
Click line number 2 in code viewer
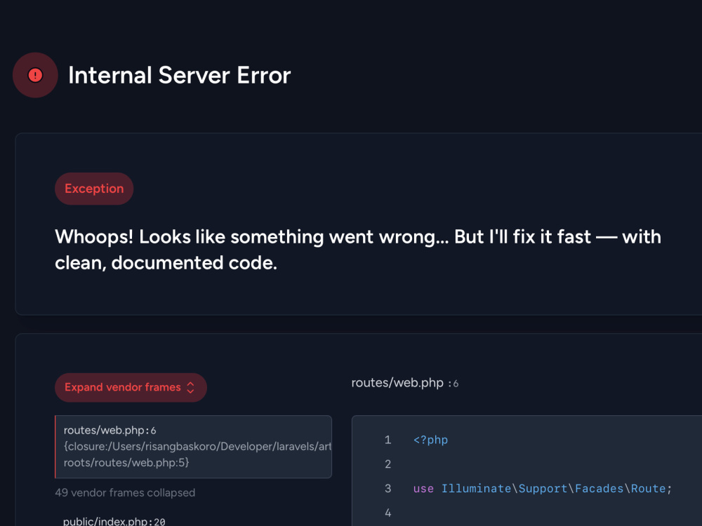(x=388, y=464)
